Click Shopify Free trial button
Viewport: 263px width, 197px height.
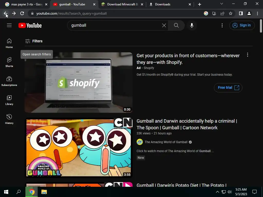click(x=228, y=87)
